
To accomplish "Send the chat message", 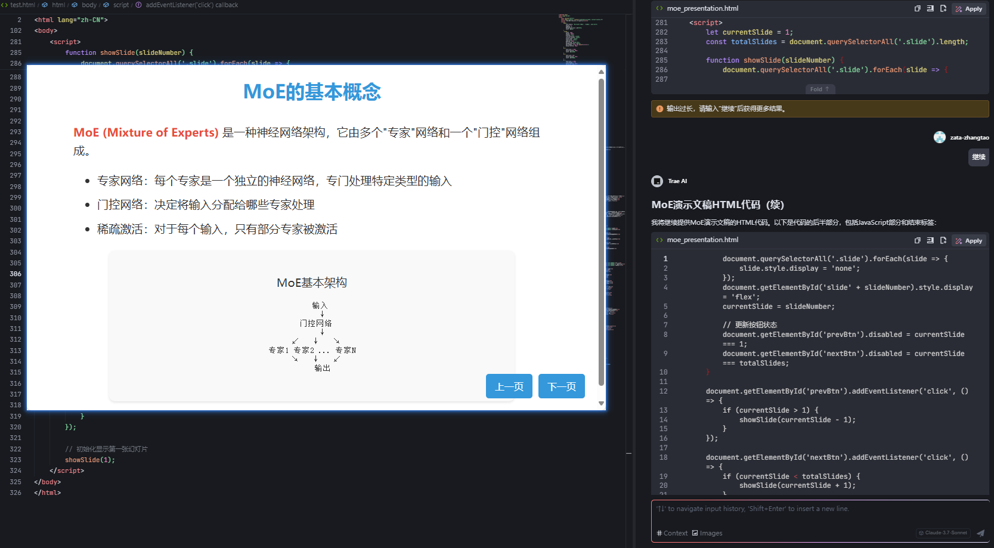I will click(x=980, y=533).
